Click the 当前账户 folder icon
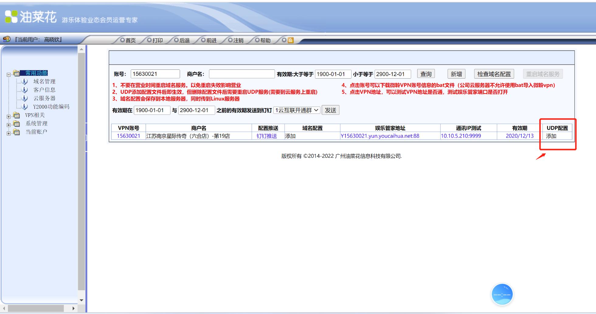Image resolution: width=596 pixels, height=314 pixels. 16,132
